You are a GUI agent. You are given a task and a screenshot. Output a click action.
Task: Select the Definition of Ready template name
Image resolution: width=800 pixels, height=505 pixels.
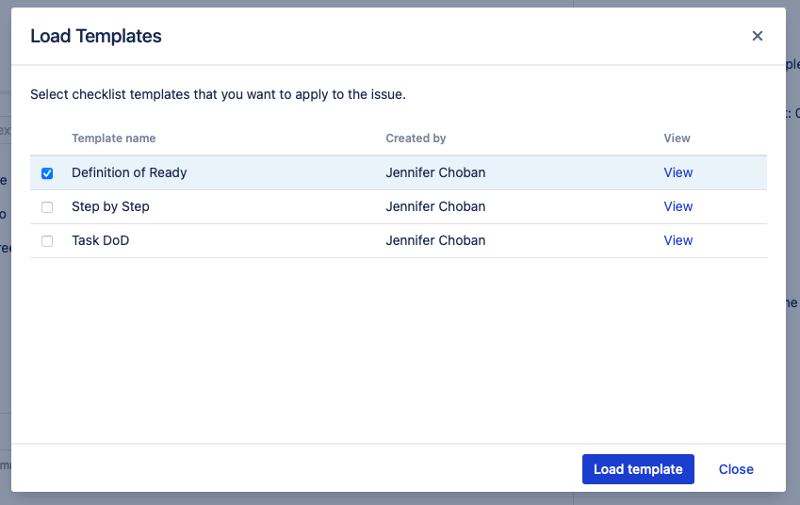coord(129,172)
